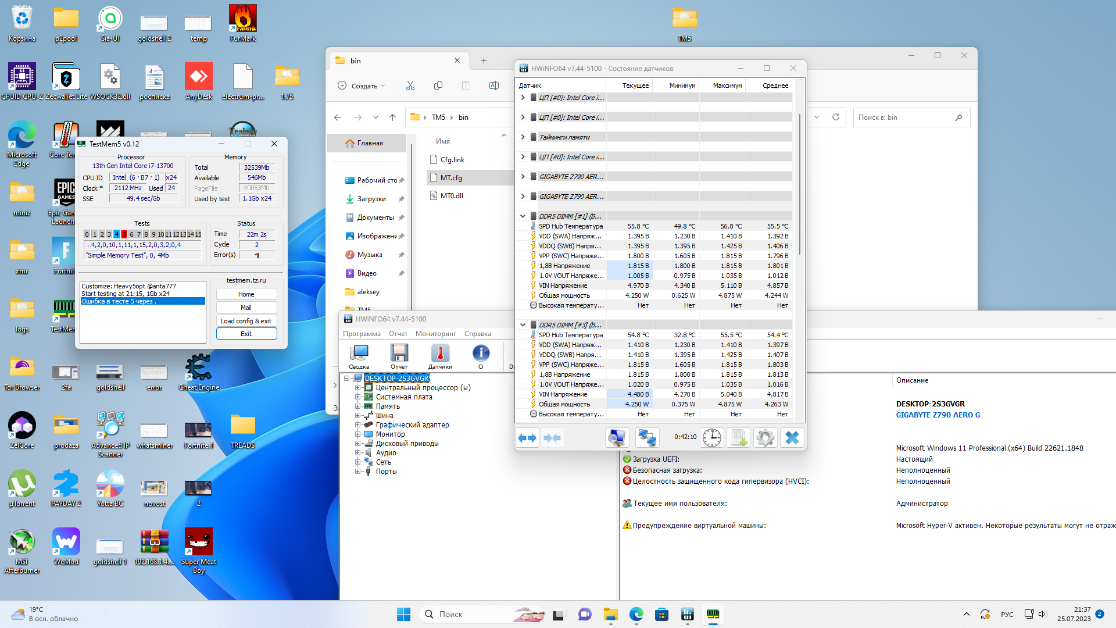
Task: Collapse the DDR5 DIMM [#1] sensor group
Action: click(523, 216)
